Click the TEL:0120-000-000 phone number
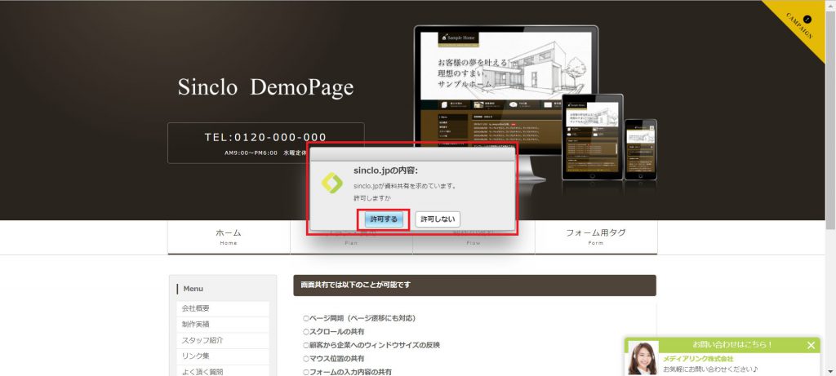The width and height of the screenshot is (836, 376). (265, 137)
